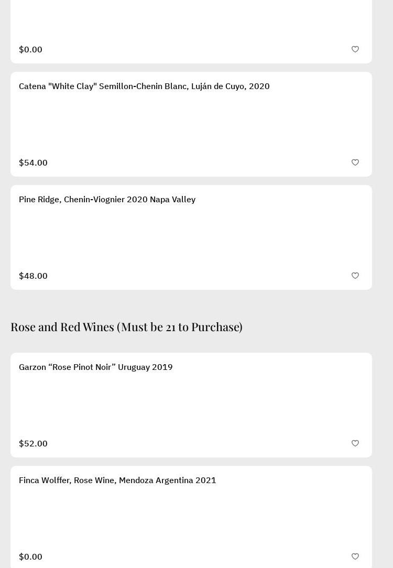
Task: Click the $52.00 price on Garzon card
Action: pos(33,443)
